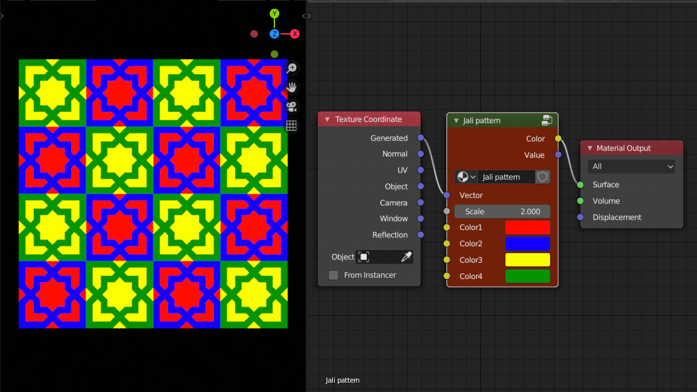The height and width of the screenshot is (392, 697).
Task: Toggle the fake user shield on Jali pattern
Action: (x=542, y=177)
